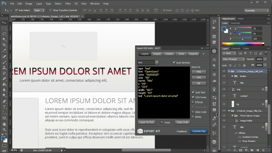Select the Lasso tool
The width and height of the screenshot is (272, 153).
pos(4,34)
